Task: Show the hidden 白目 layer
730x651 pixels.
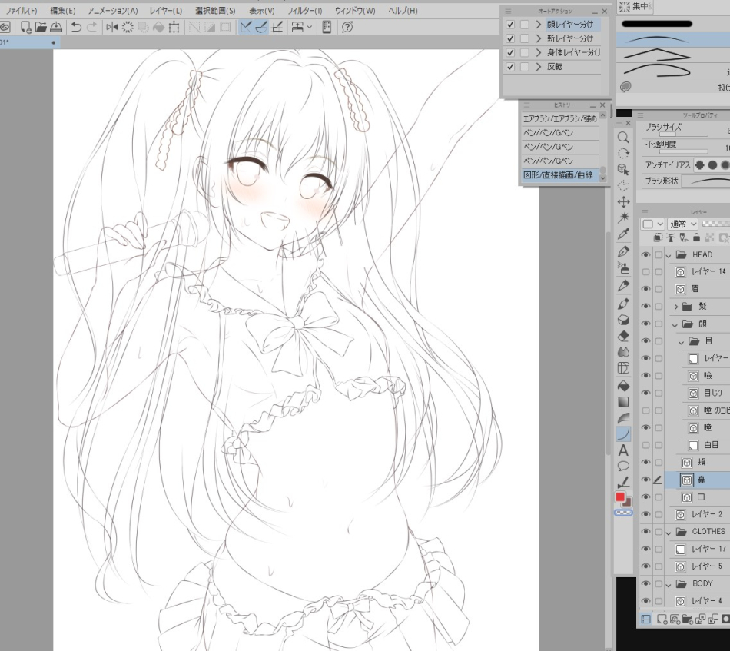Action: click(645, 445)
